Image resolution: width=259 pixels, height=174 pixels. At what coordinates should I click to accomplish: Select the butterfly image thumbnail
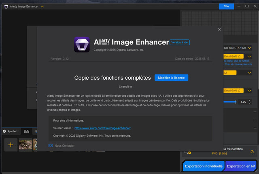click(x=25, y=145)
